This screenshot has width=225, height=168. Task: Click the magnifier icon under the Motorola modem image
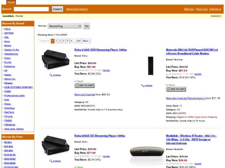pos(142,85)
